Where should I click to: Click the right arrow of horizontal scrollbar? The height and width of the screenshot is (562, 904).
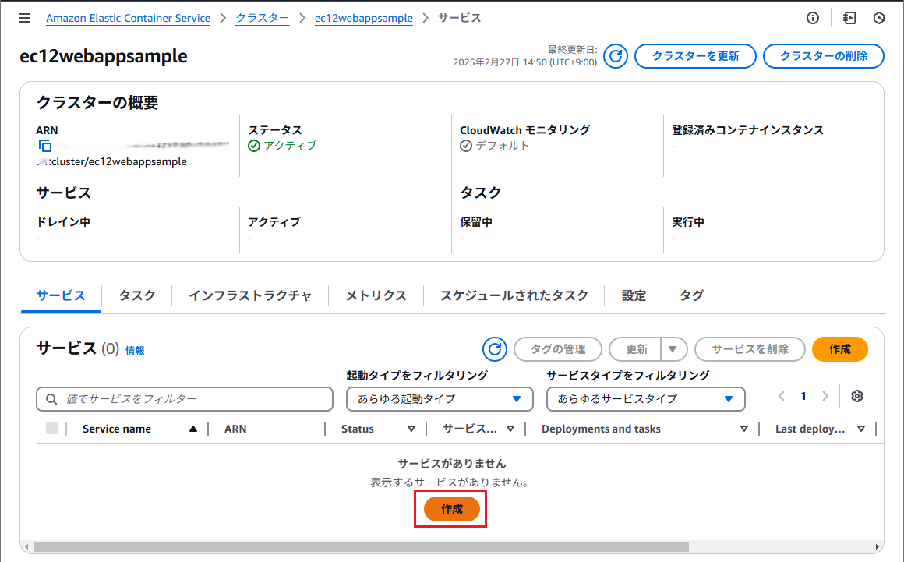pos(878,546)
